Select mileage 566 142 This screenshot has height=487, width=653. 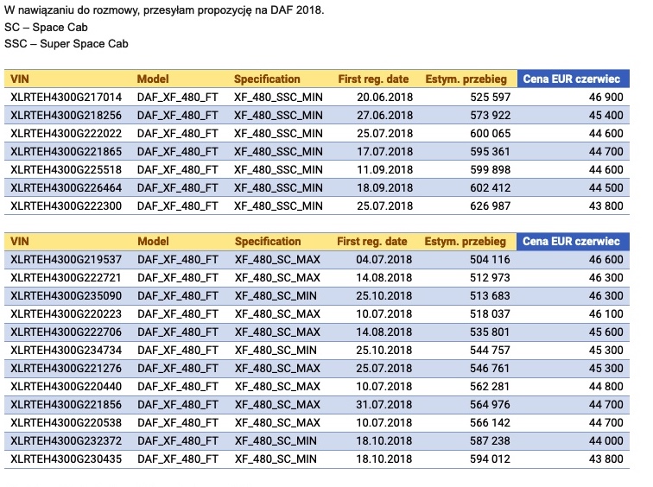pos(490,423)
